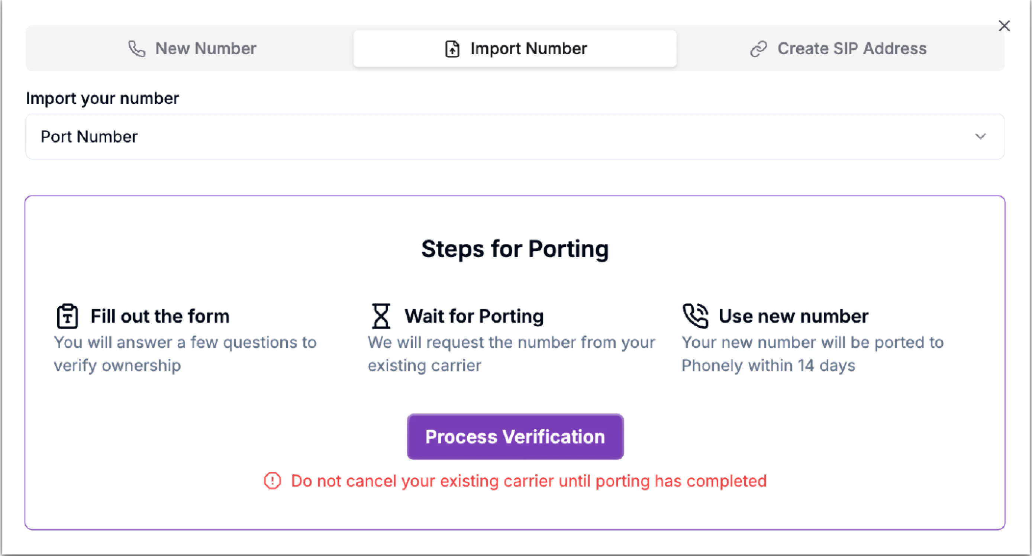The height and width of the screenshot is (556, 1032).
Task: Click the close X icon at top right
Action: click(1004, 26)
